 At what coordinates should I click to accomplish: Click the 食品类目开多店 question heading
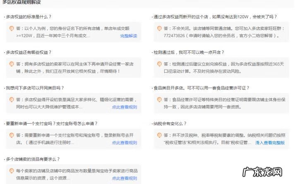(x=201, y=88)
